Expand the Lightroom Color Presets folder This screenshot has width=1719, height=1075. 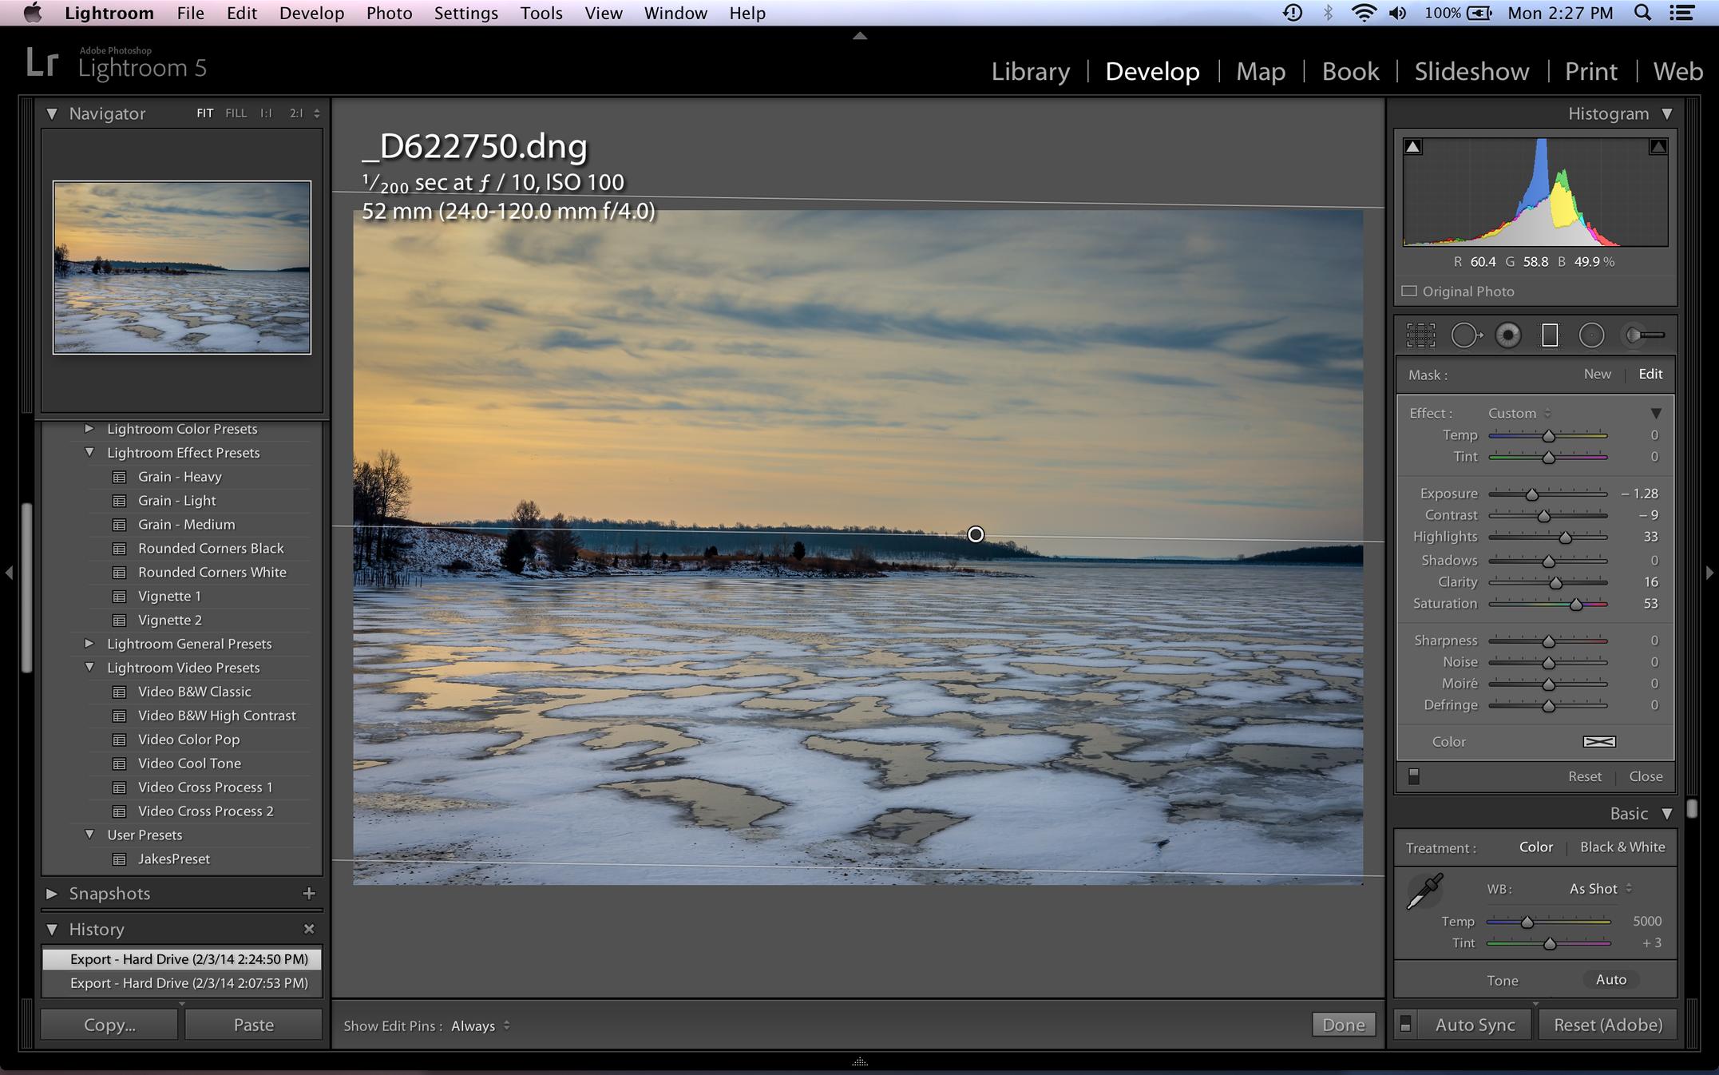click(89, 429)
